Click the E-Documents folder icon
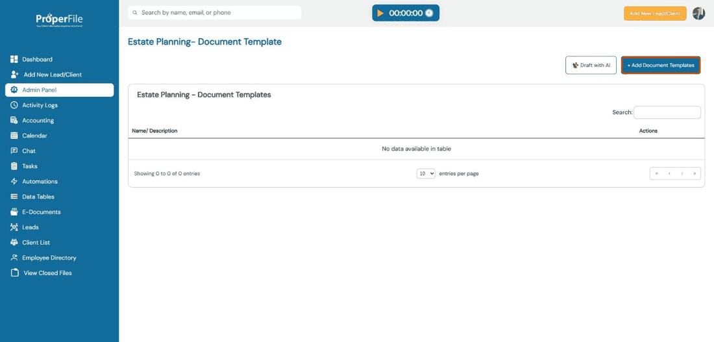This screenshot has width=714, height=342. pos(14,212)
